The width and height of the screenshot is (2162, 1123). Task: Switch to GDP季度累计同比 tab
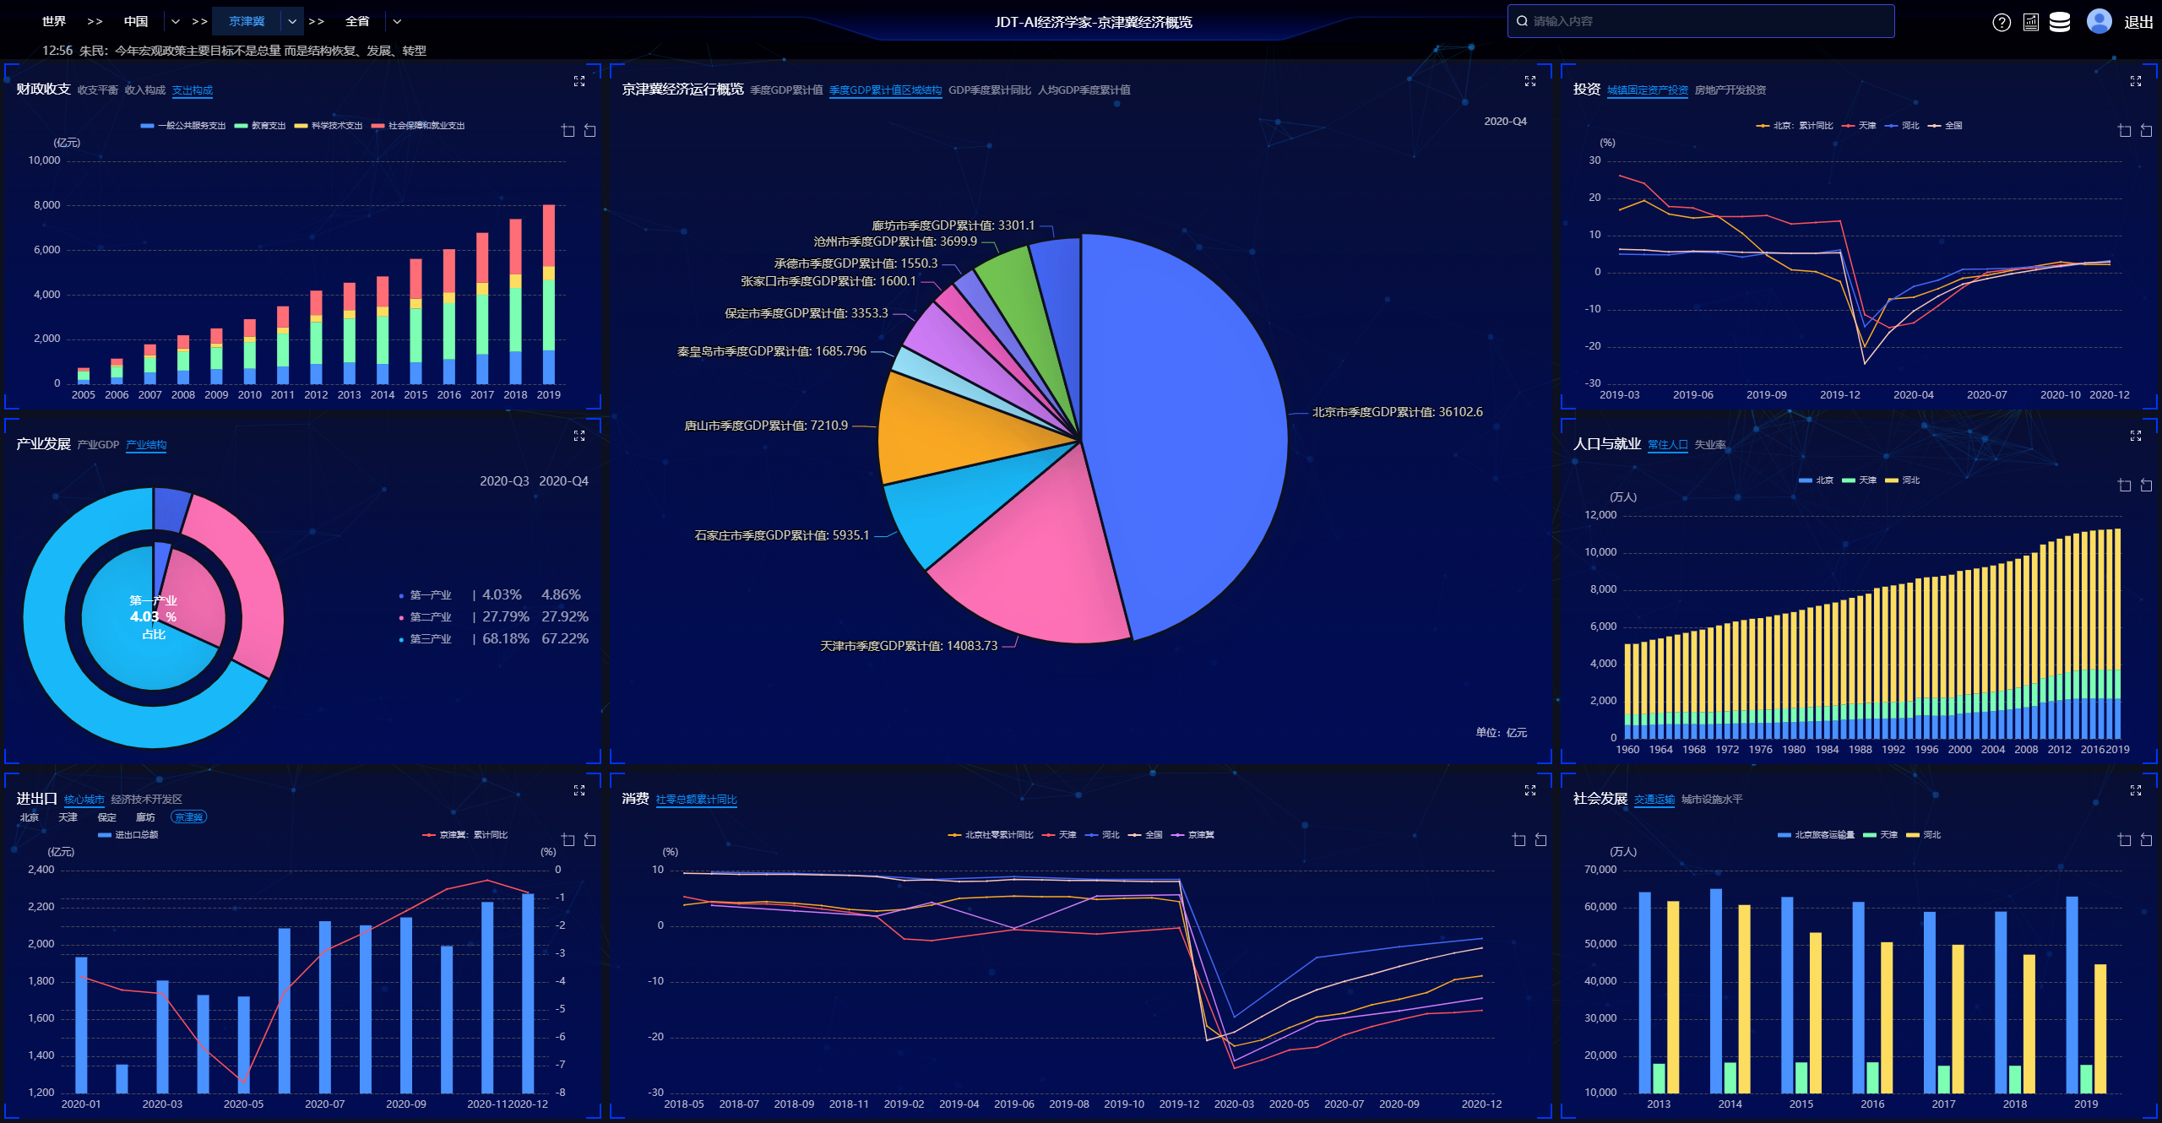click(990, 90)
